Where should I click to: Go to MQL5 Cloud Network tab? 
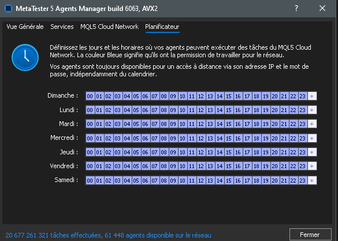[x=110, y=27]
